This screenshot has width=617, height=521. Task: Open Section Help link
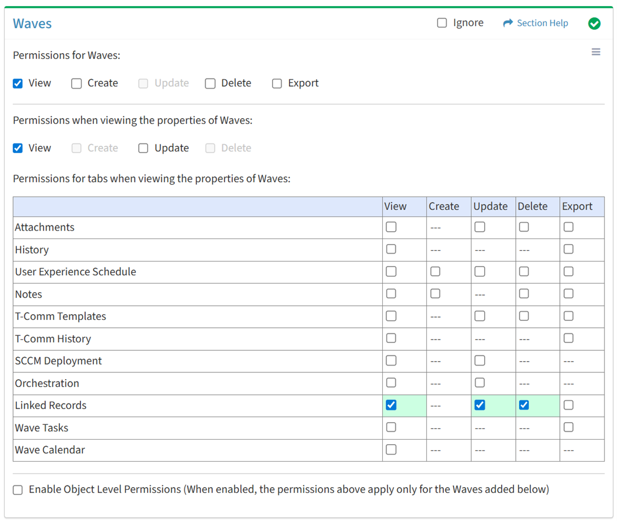[542, 23]
